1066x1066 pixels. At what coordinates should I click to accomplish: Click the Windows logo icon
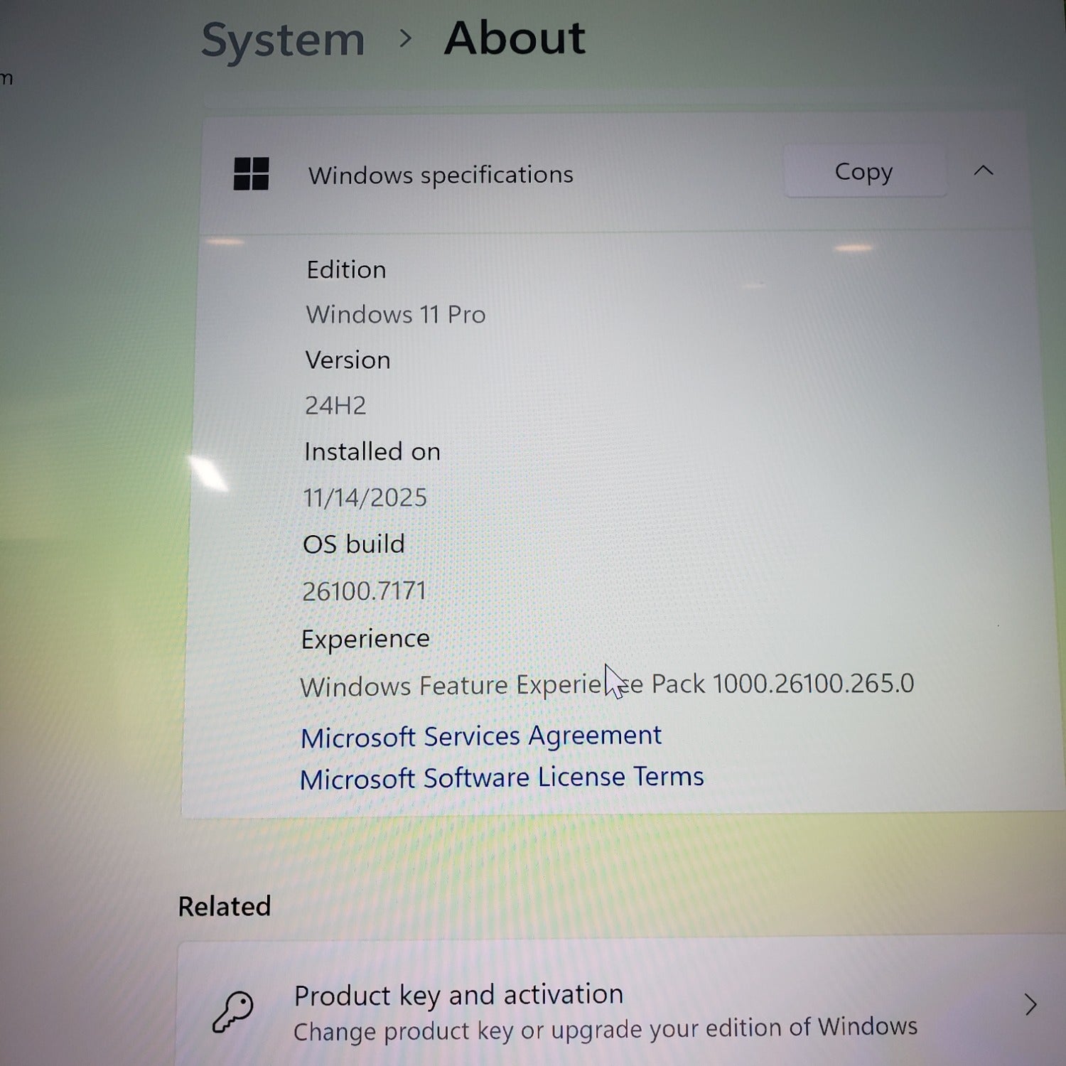tap(251, 174)
